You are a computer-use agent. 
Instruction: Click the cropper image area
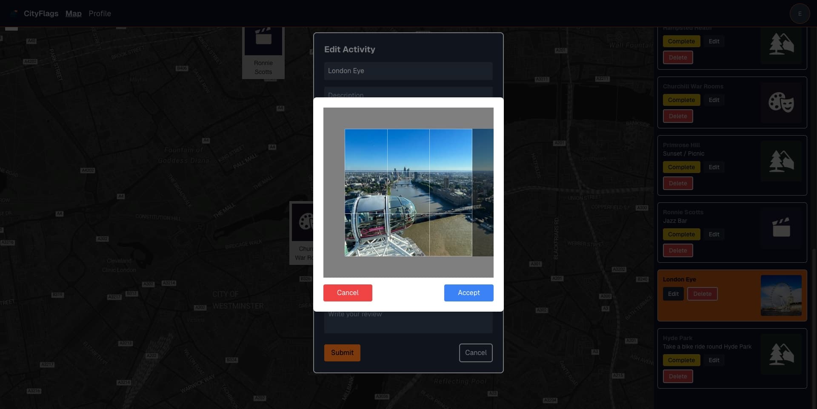coord(408,193)
